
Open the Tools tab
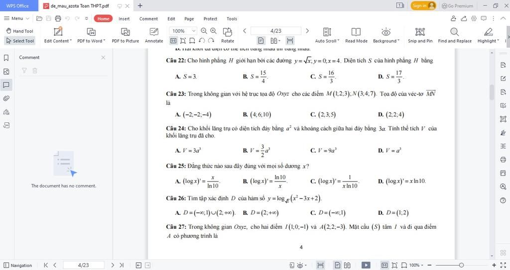[232, 19]
